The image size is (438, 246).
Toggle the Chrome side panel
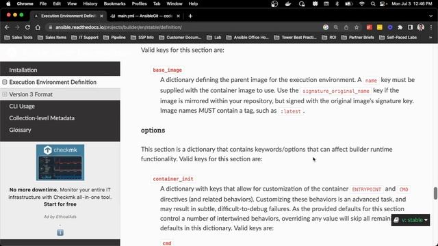click(410, 27)
